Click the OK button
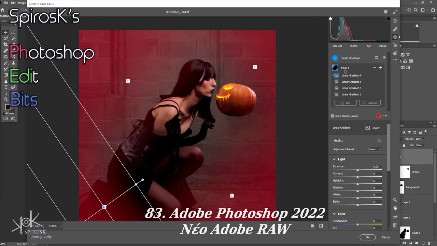Viewport: 437px width, 246px height. point(367,237)
